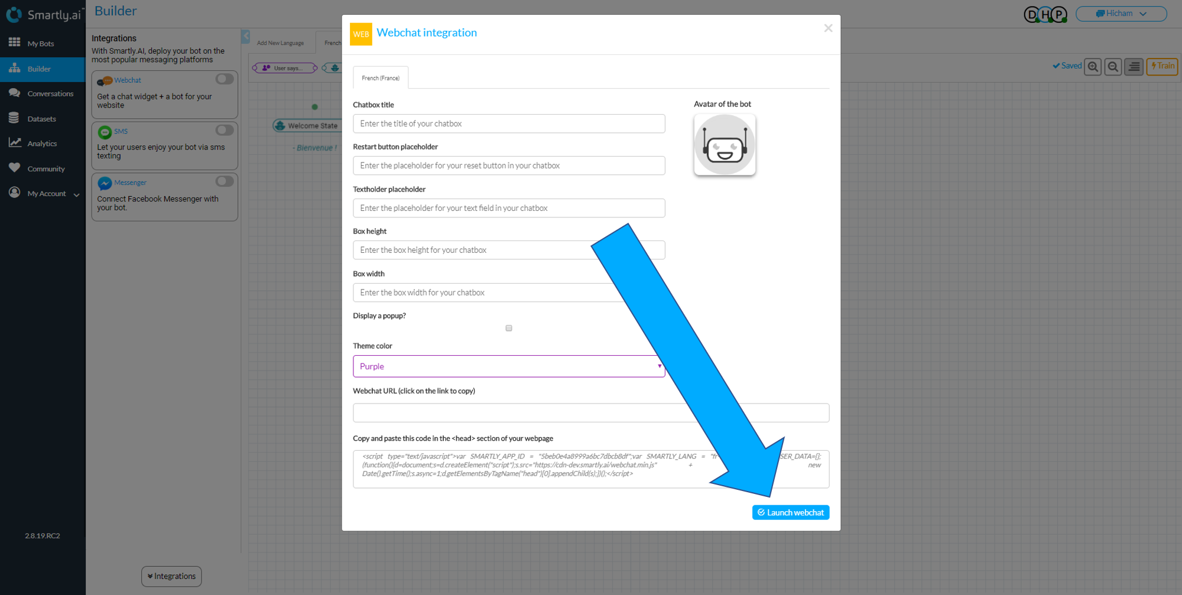Screen dimensions: 1182x595
Task: Zoom out with magnifier minus icon
Action: coord(1113,66)
